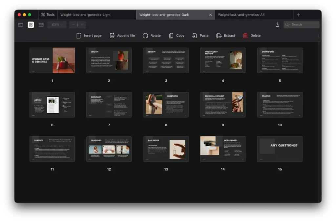
Task: Close the Weight-loss-and-genetics-Dark tab
Action: (x=211, y=15)
